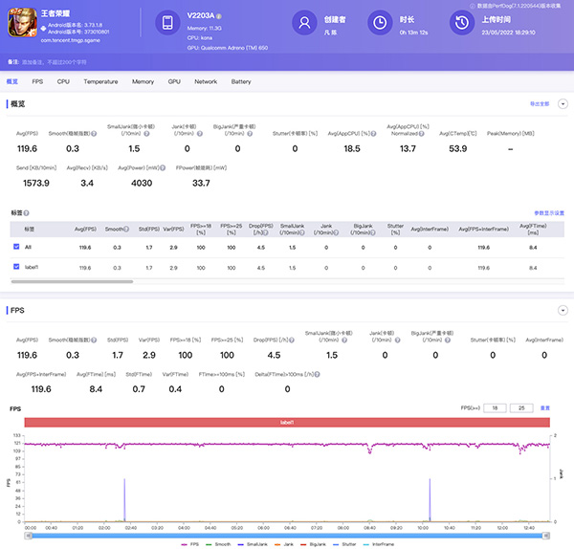Collapse the 概览 overview section
Screen dimensions: 574x549
tap(563, 103)
